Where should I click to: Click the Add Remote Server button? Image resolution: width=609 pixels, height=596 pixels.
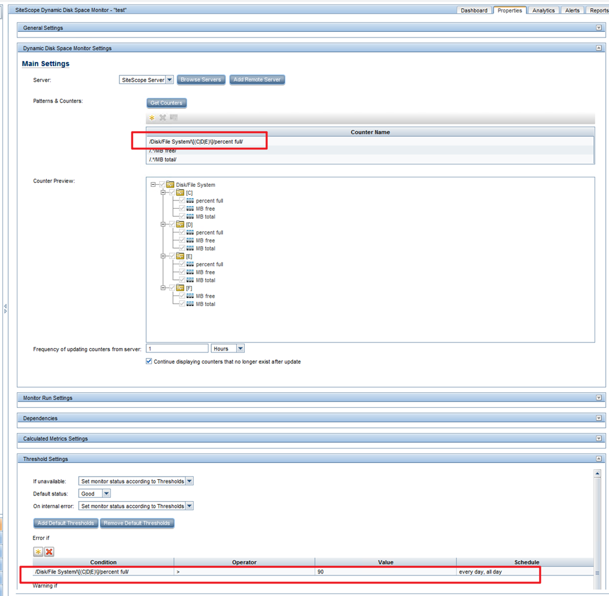(x=257, y=79)
